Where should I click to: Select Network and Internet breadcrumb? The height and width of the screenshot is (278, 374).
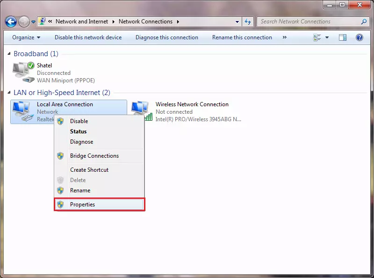coord(82,22)
